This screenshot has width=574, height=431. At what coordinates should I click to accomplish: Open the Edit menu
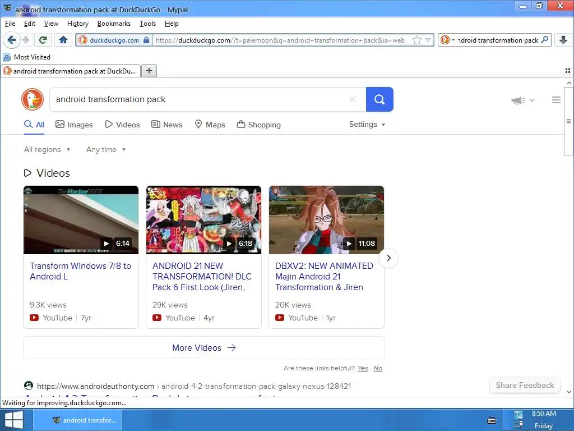[x=29, y=24]
